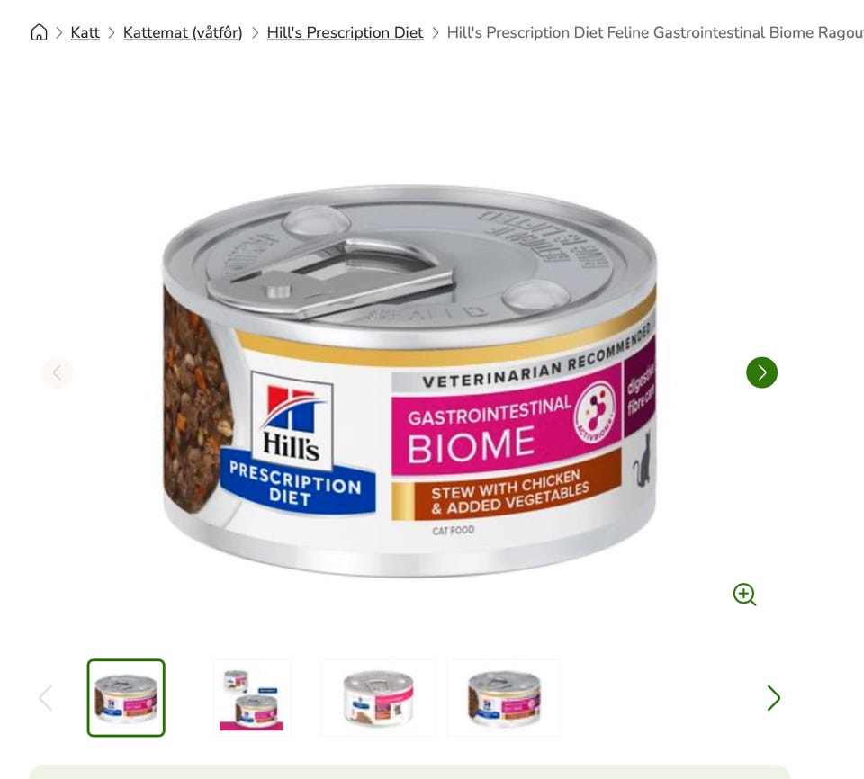The image size is (864, 779).
Task: Click the large Hill's Biome can image
Action: (410, 381)
